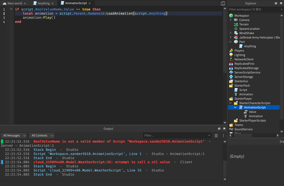The height and width of the screenshot is (186, 284).
Task: Click the ServerScriptService icon
Action: click(x=231, y=72)
